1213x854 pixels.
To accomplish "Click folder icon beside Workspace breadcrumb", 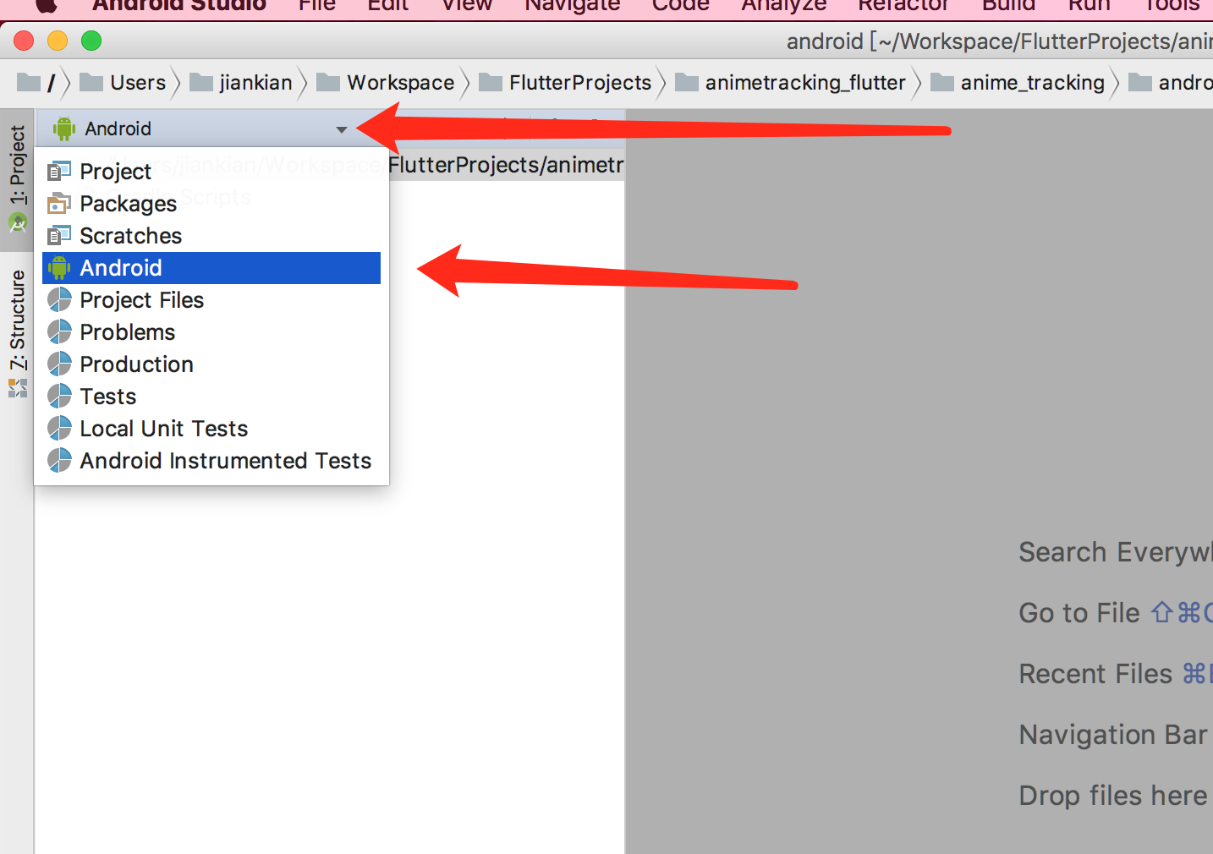I will [x=328, y=82].
